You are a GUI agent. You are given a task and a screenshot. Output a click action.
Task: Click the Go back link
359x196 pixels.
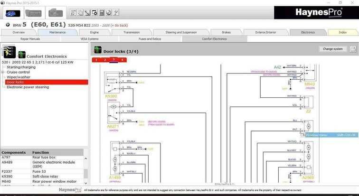coord(120,25)
